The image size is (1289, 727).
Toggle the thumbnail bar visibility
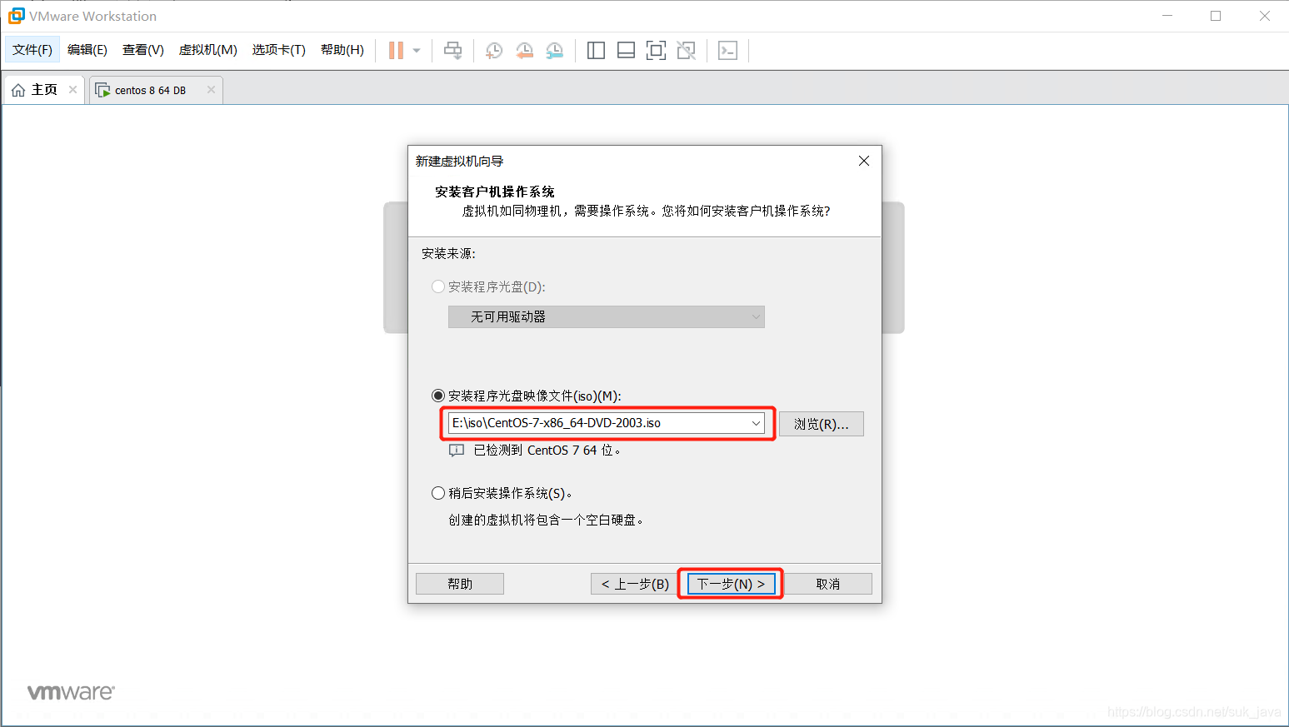(x=626, y=50)
